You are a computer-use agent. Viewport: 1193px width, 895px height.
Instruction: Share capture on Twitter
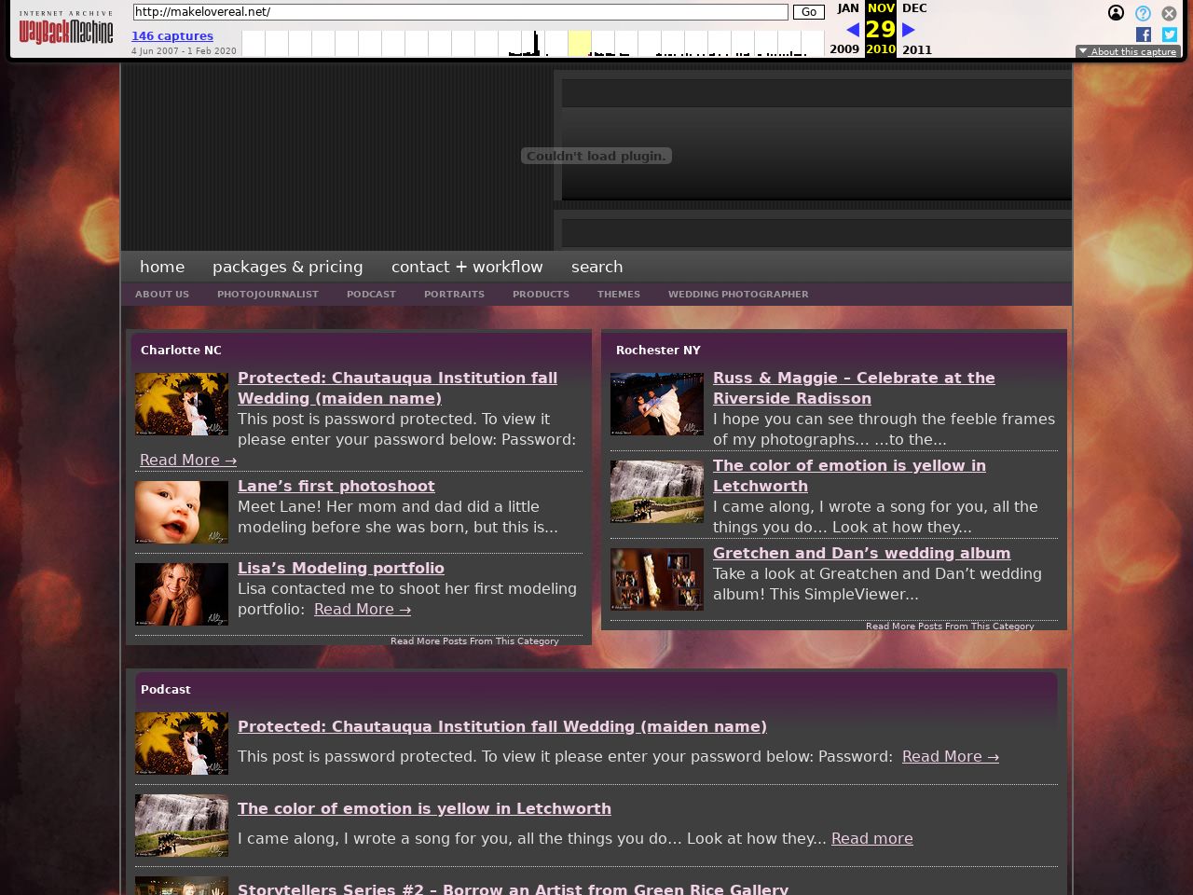click(x=1169, y=34)
